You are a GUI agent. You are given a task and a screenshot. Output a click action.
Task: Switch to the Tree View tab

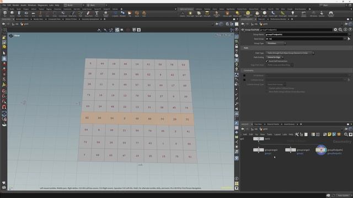point(258,124)
